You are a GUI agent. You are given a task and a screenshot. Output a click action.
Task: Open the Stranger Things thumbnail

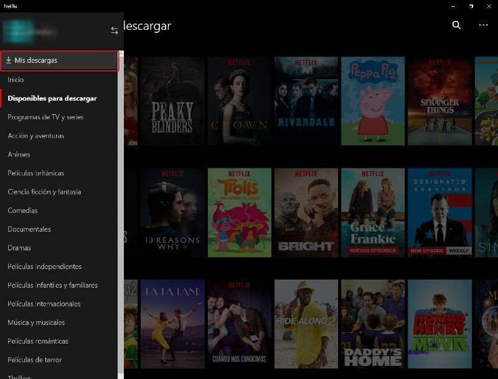click(438, 100)
